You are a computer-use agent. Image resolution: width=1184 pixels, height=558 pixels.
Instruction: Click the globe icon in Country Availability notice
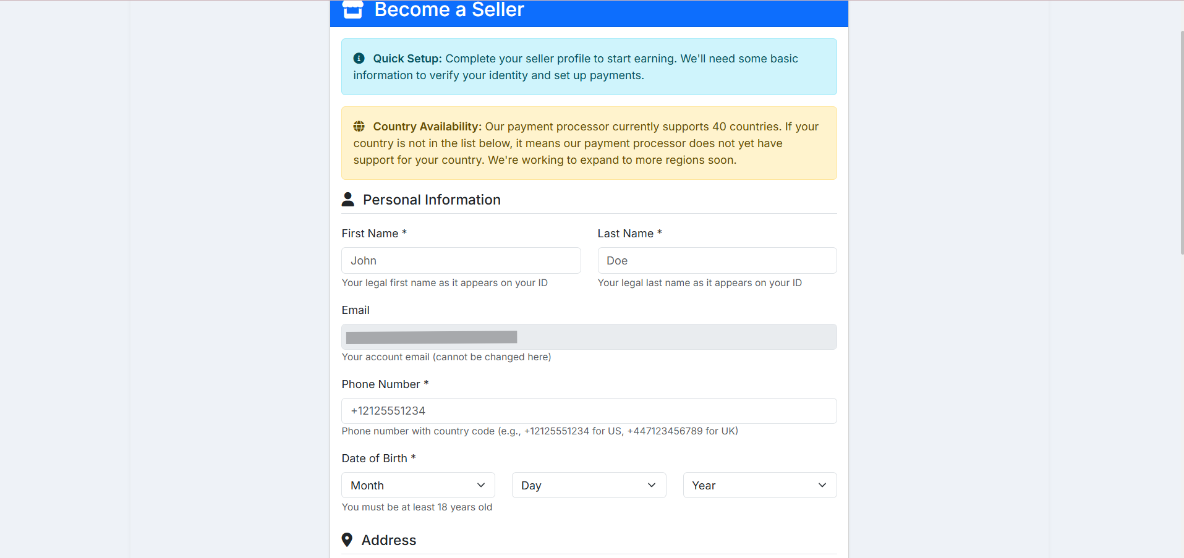[359, 126]
